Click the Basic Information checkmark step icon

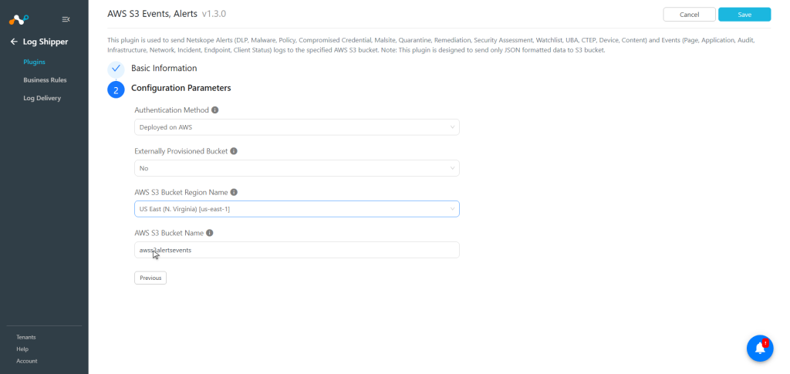(116, 69)
